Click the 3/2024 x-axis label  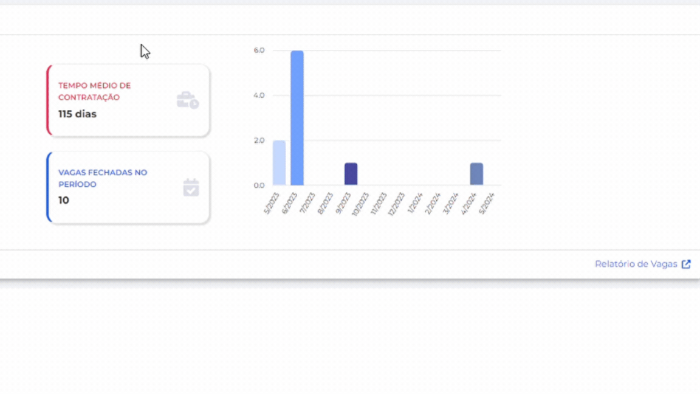click(x=451, y=202)
